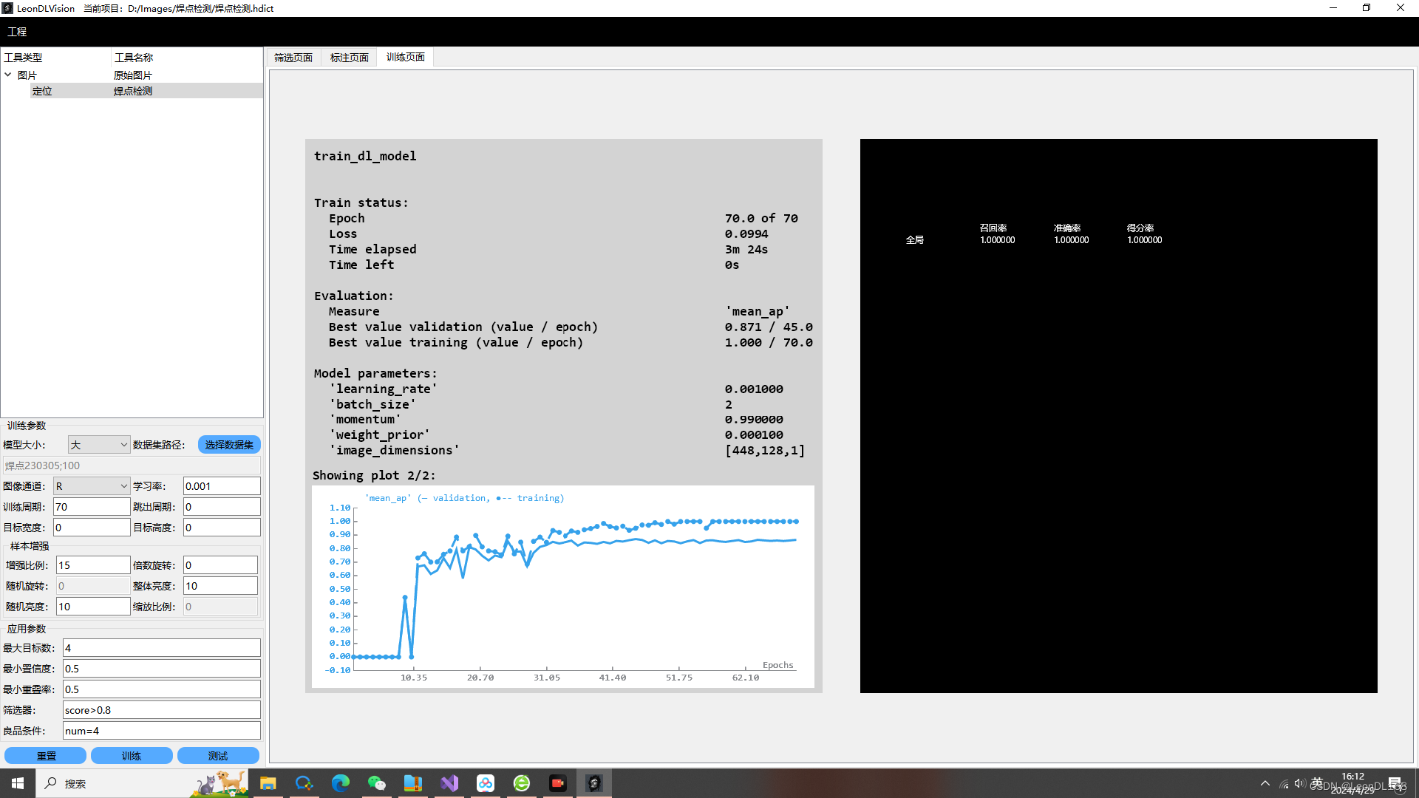Click the 训练周期 input field
Viewport: 1419px width, 798px height.
(92, 507)
